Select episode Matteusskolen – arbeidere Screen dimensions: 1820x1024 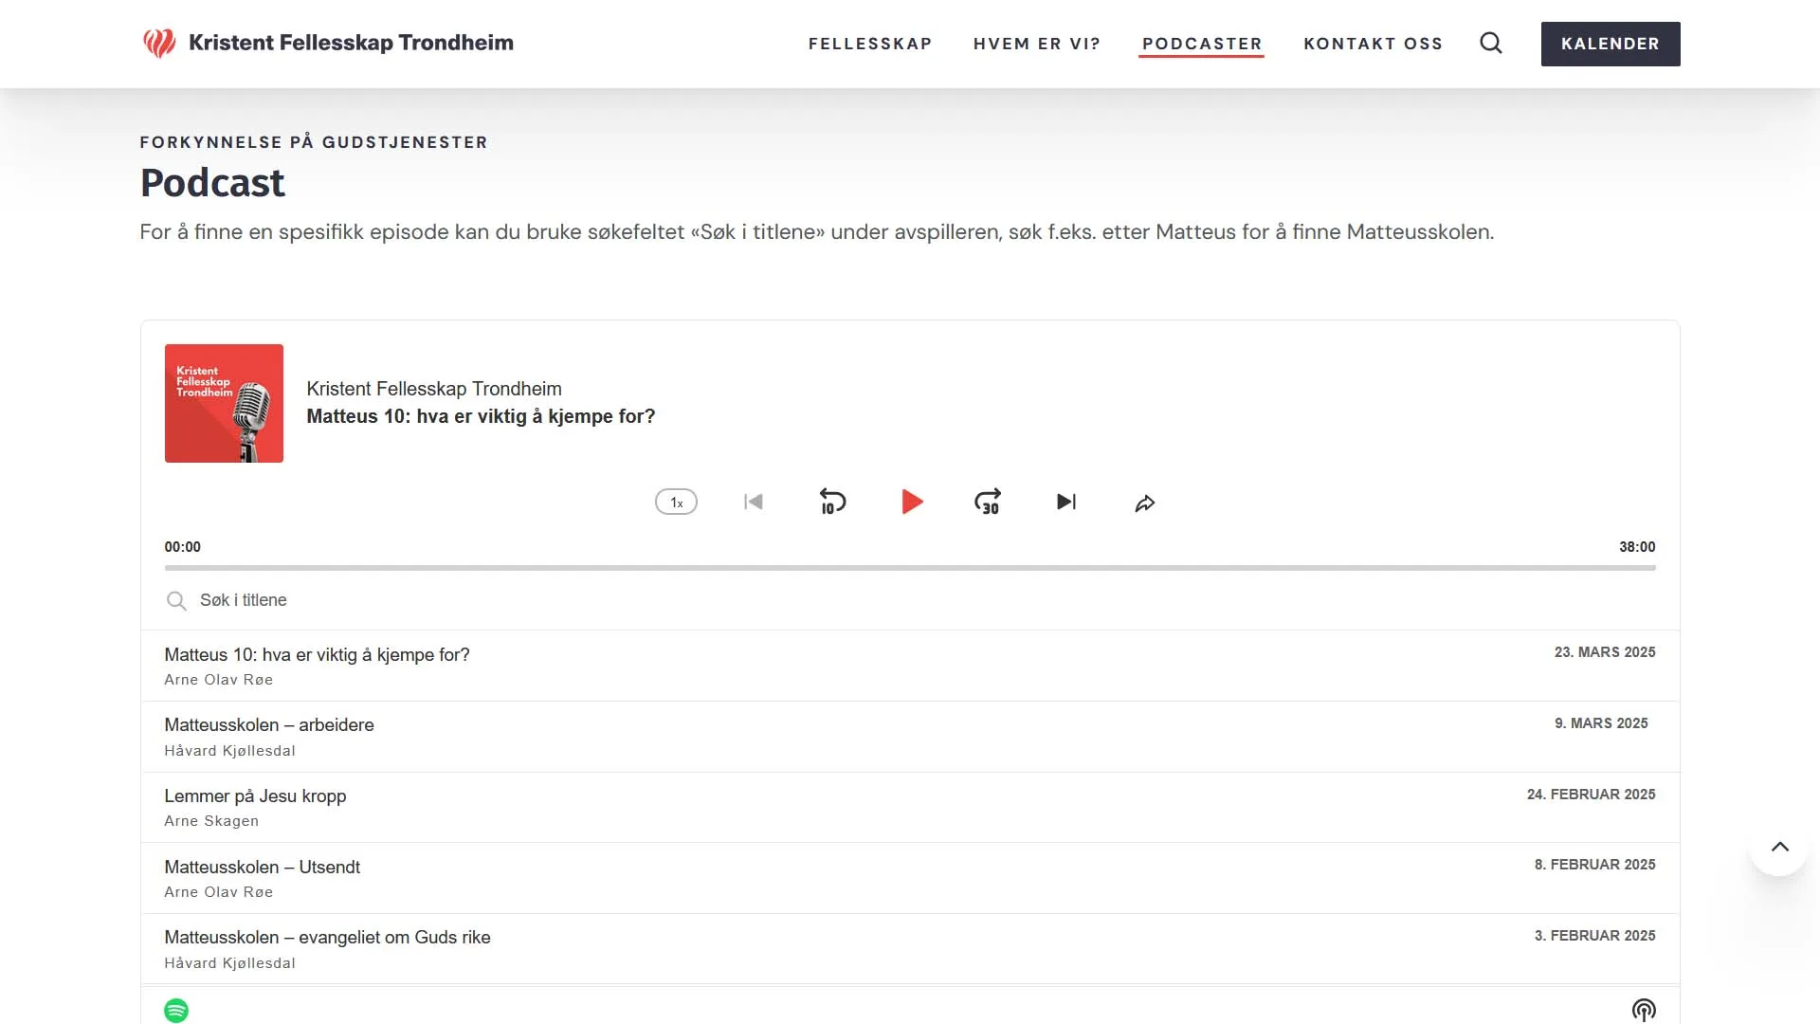point(910,737)
